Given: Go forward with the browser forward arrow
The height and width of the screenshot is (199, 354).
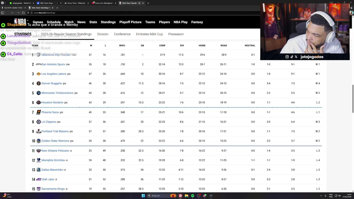Looking at the screenshot, I should point(18,13).
